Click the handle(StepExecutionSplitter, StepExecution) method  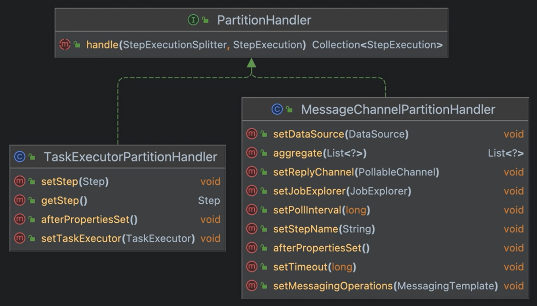point(196,45)
